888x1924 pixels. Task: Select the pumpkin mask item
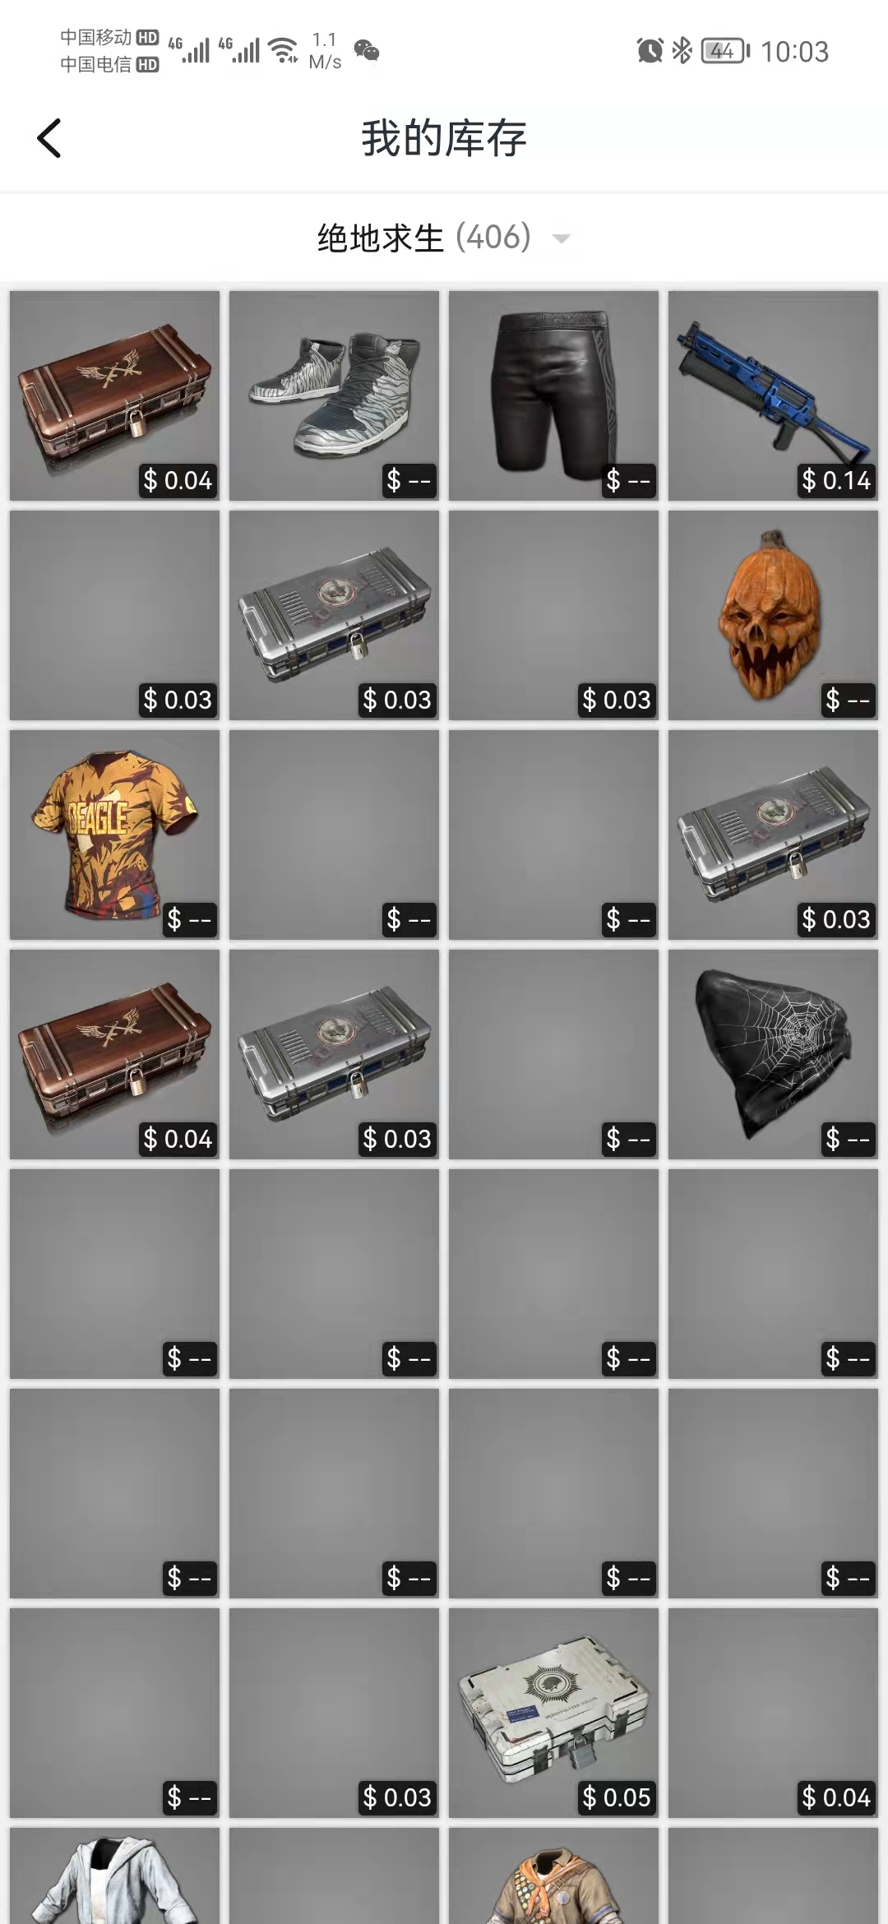pos(773,615)
